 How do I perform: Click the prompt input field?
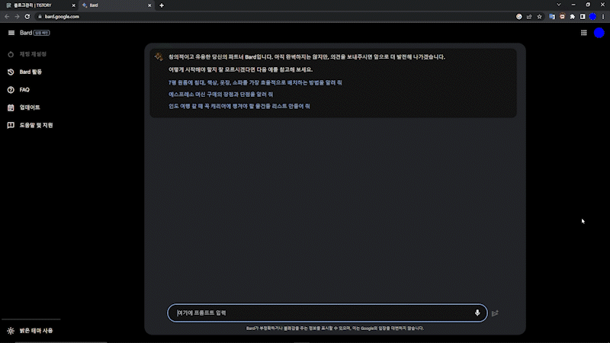(x=327, y=313)
